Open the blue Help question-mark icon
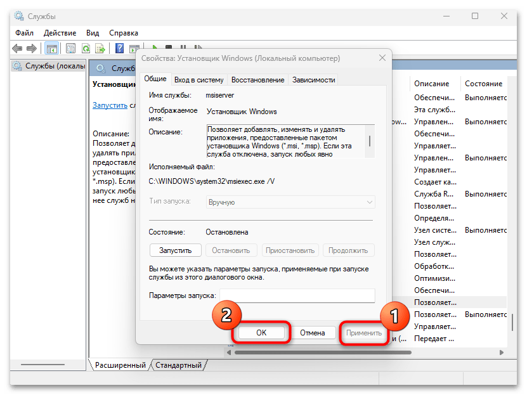Image resolution: width=527 pixels, height=395 pixels. tap(119, 49)
